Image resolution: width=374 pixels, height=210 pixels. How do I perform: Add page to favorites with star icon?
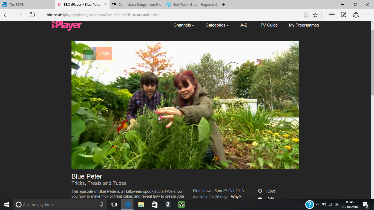click(x=315, y=15)
